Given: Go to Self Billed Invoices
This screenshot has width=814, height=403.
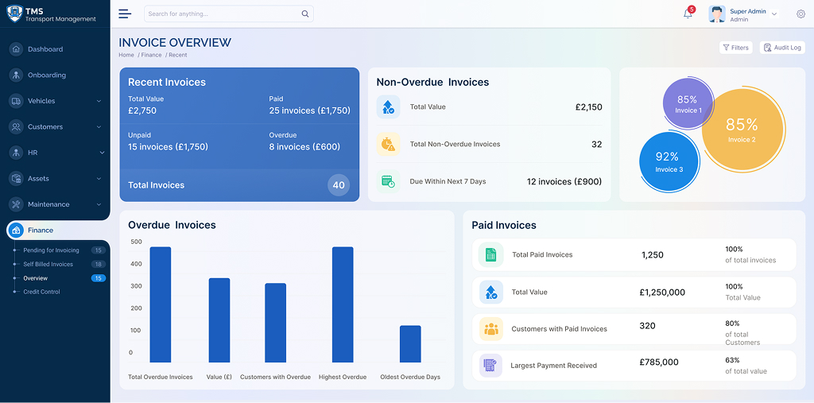Looking at the screenshot, I should click(x=48, y=264).
